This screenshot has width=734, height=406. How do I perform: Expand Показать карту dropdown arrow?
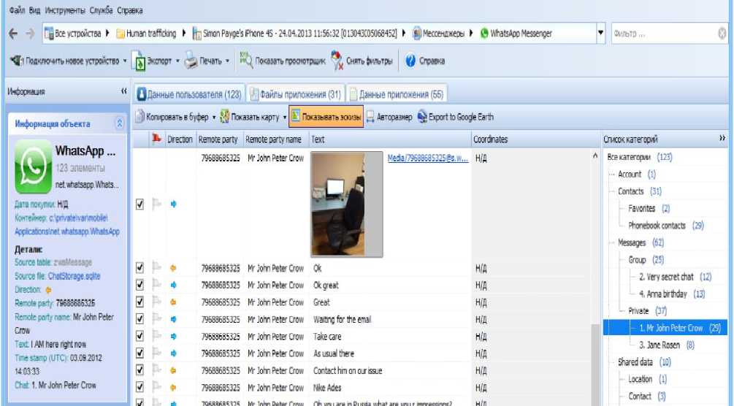click(x=284, y=117)
